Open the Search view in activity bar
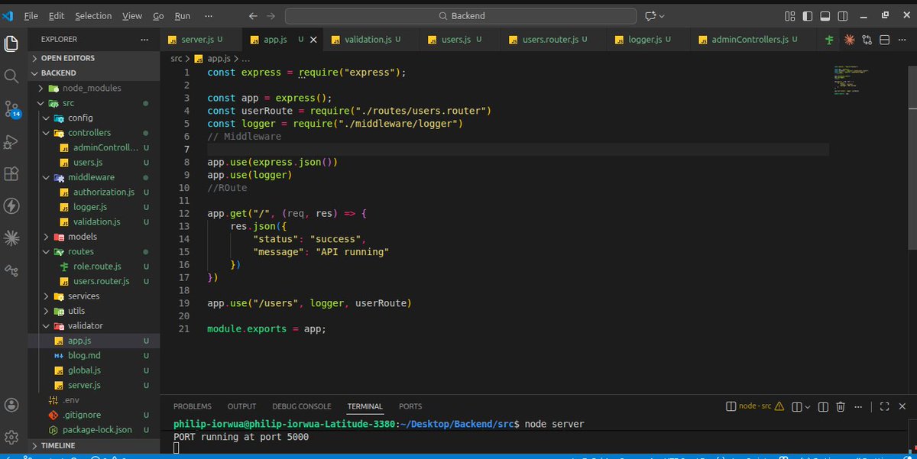Screen dimensions: 917x459 pyautogui.click(x=11, y=76)
